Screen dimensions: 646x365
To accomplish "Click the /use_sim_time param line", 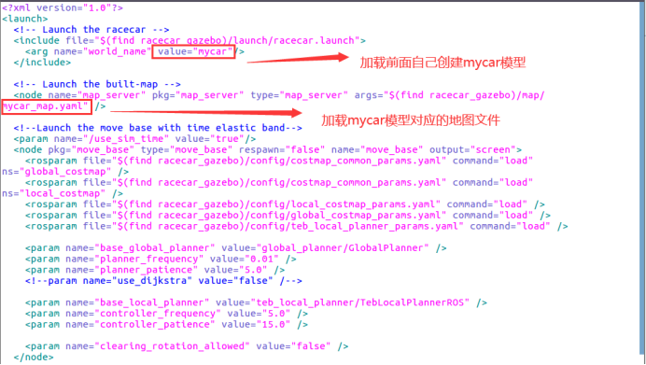I will 134,139.
